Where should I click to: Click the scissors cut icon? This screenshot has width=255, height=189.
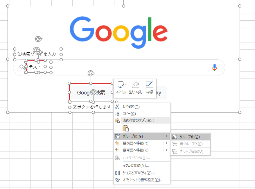click(117, 107)
